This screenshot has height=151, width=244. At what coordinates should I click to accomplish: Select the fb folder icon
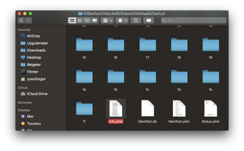(116, 77)
